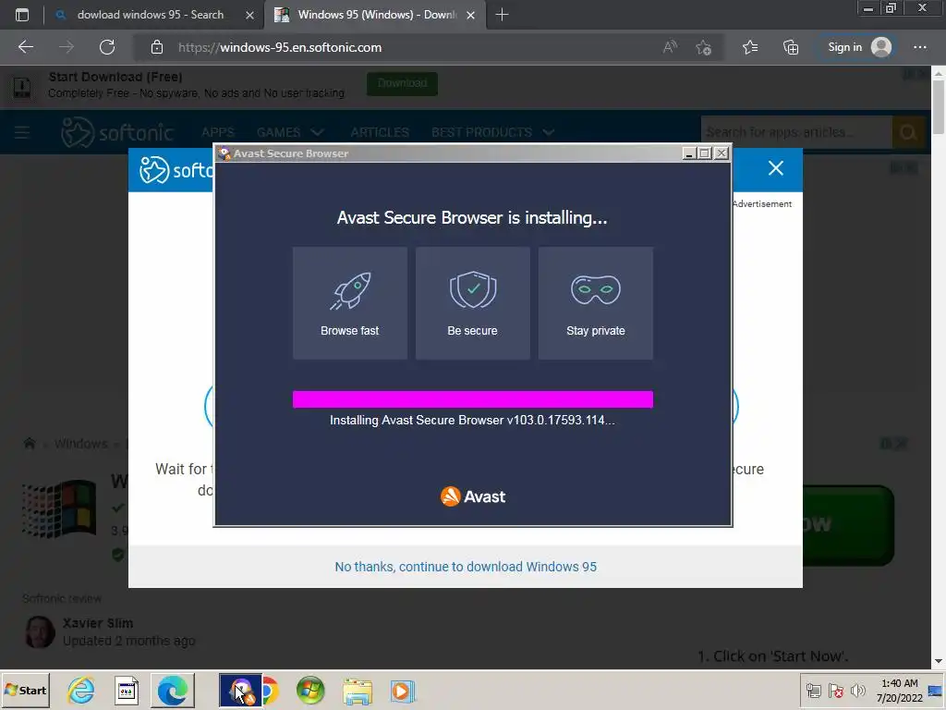The width and height of the screenshot is (946, 710).
Task: Click the Browse fast rocket tile
Action: point(350,303)
